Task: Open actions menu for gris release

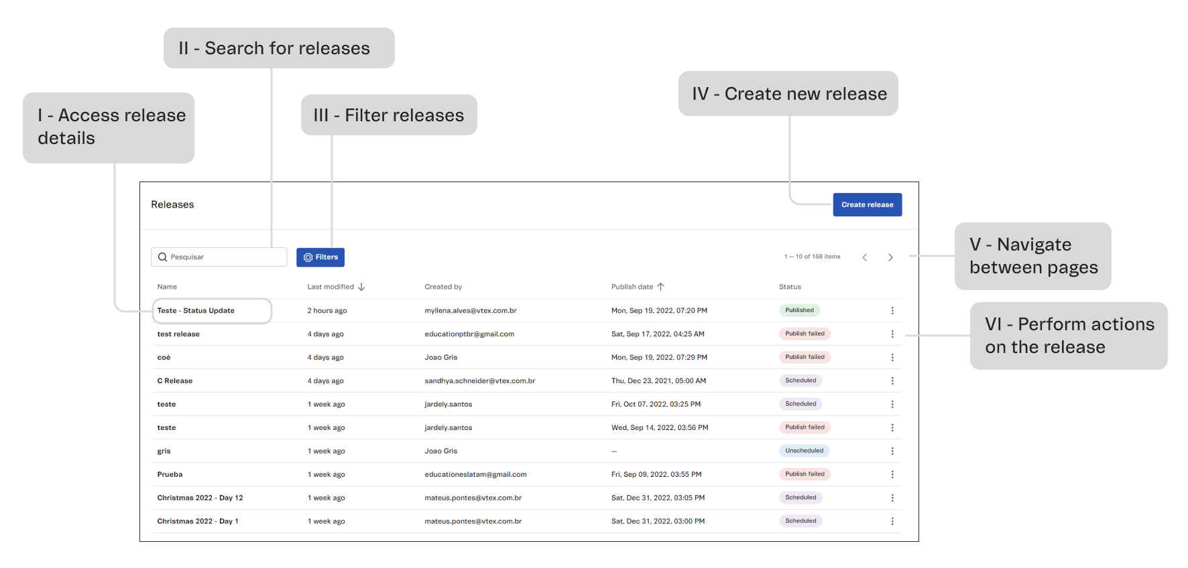Action: 892,451
